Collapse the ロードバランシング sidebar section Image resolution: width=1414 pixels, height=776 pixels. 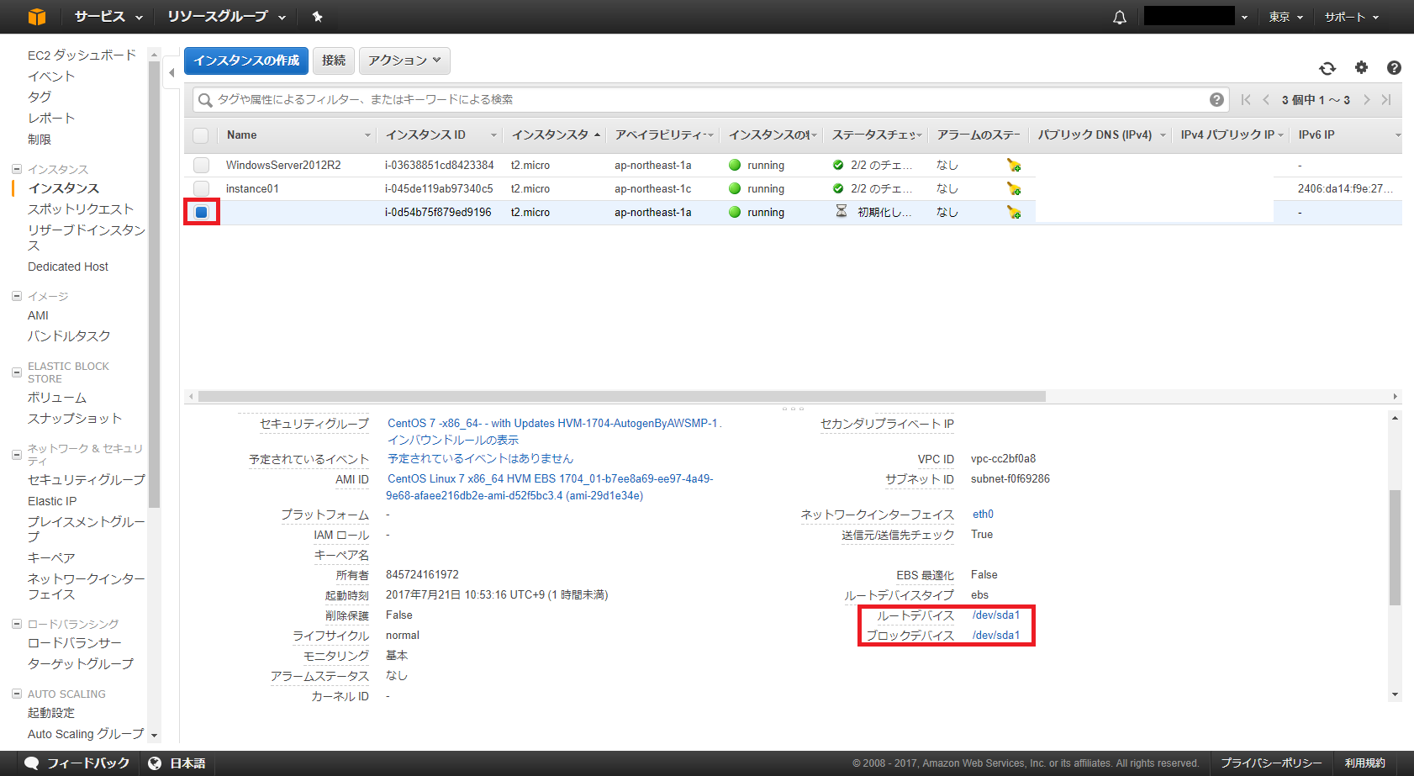coord(17,624)
